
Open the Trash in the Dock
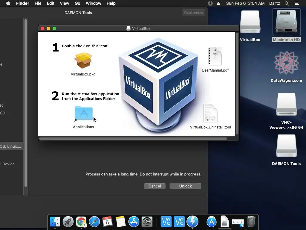tap(251, 222)
